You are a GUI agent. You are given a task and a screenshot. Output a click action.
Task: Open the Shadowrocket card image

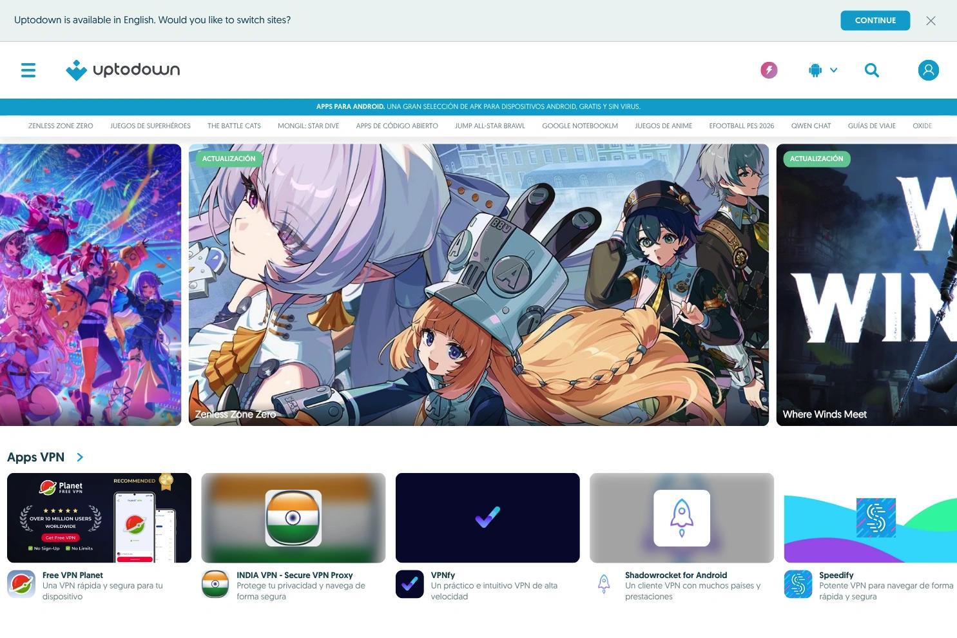[x=682, y=518]
